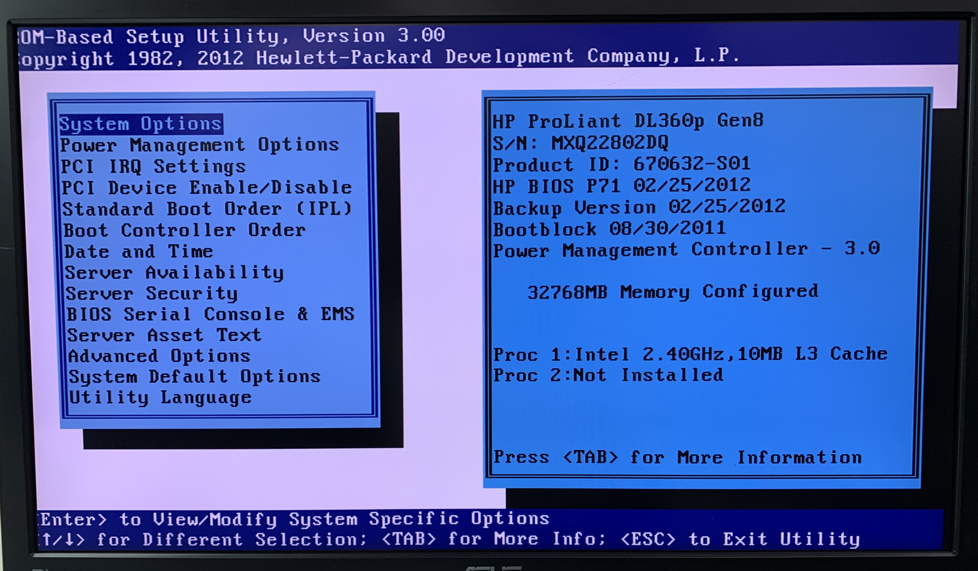This screenshot has width=978, height=571.
Task: Click Bootblock 08/30/2011 line
Action: point(609,229)
